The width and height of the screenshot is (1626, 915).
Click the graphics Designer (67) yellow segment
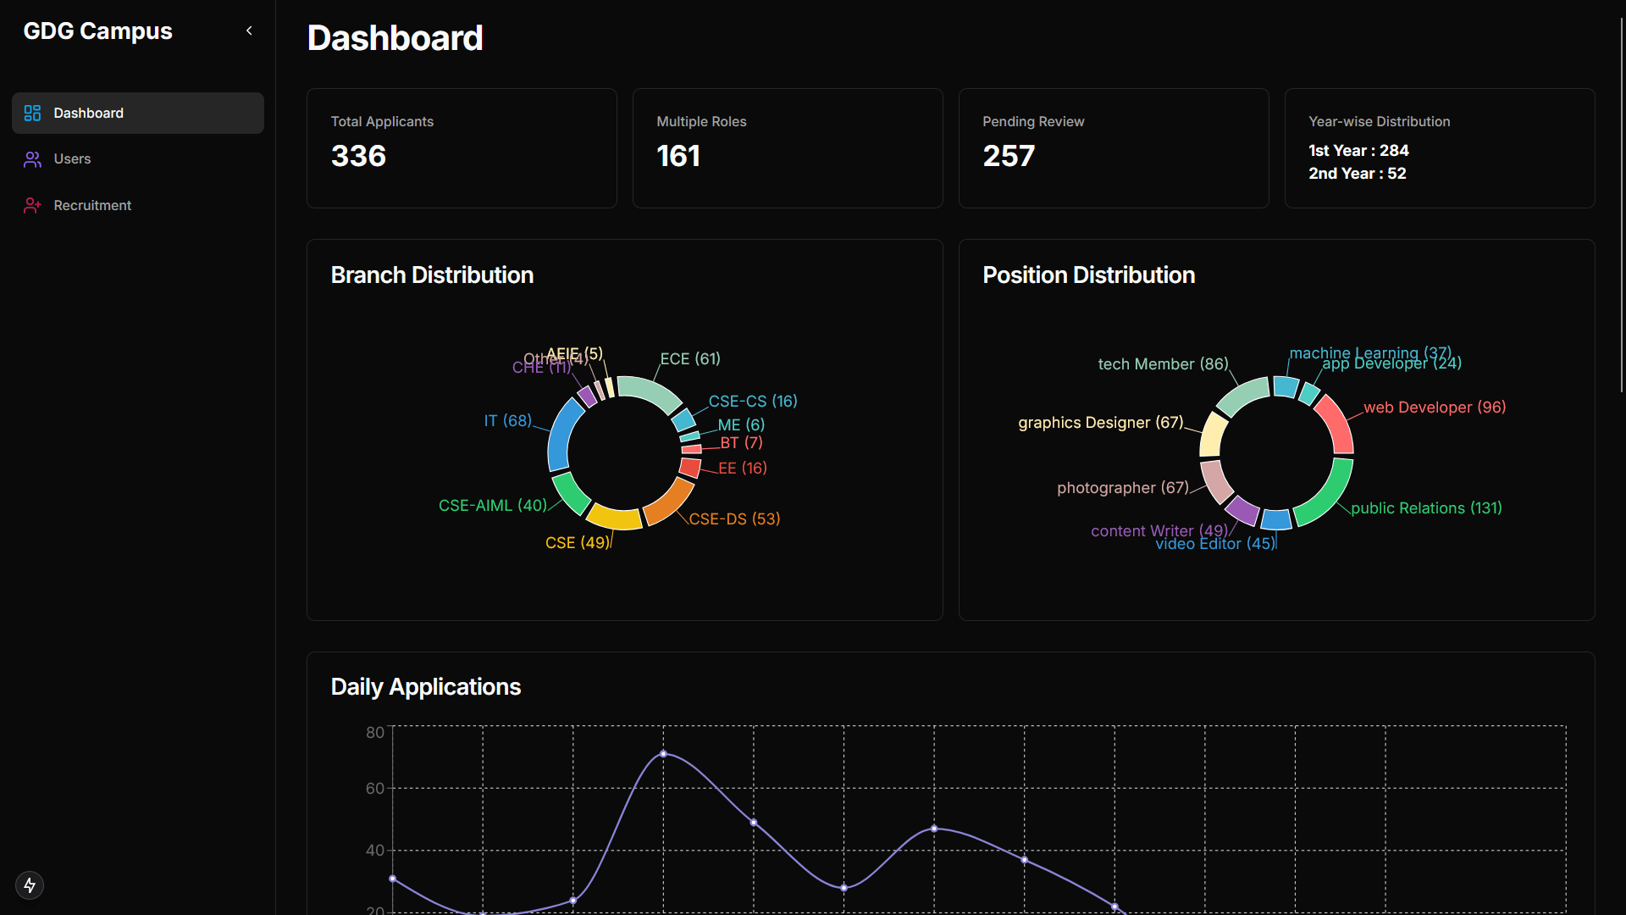[1212, 434]
